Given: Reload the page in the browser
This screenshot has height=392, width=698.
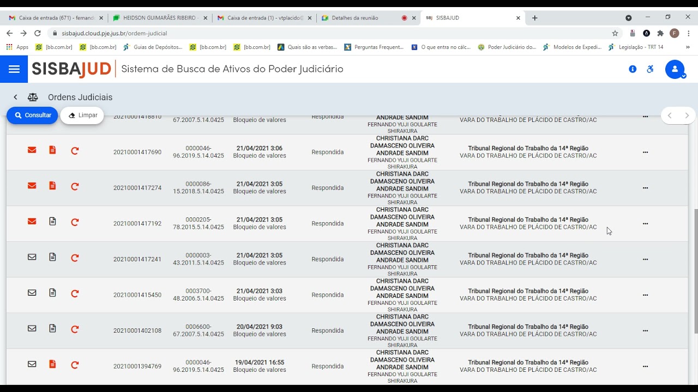Looking at the screenshot, I should (x=37, y=33).
